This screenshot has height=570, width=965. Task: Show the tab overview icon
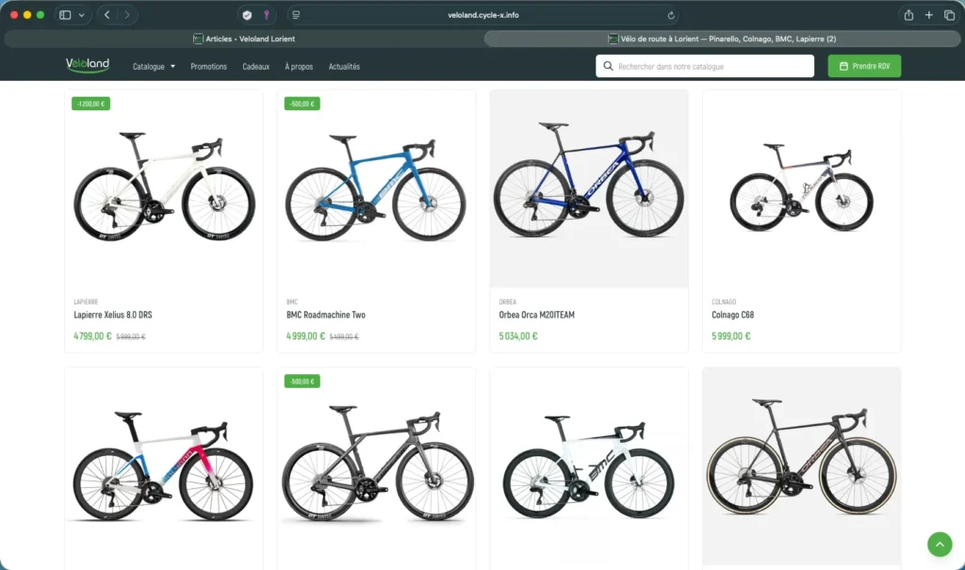[949, 15]
